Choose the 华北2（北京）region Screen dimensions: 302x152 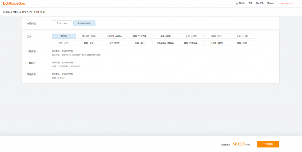pyautogui.click(x=192, y=36)
